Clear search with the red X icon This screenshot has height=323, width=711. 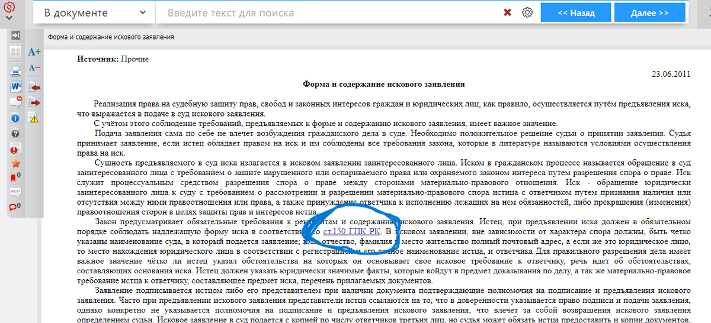point(508,12)
